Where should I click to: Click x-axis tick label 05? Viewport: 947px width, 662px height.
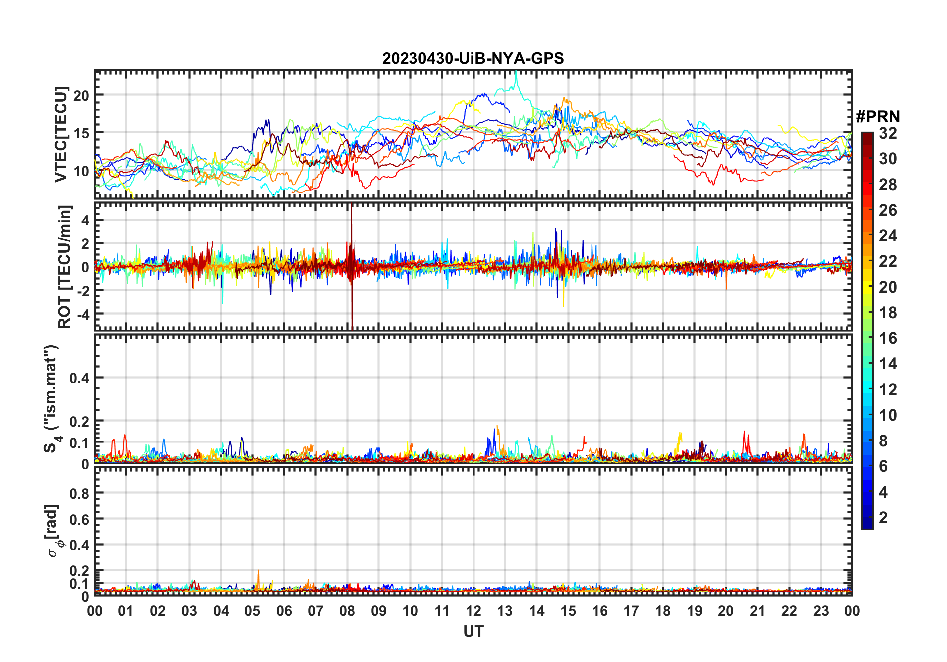coord(252,611)
